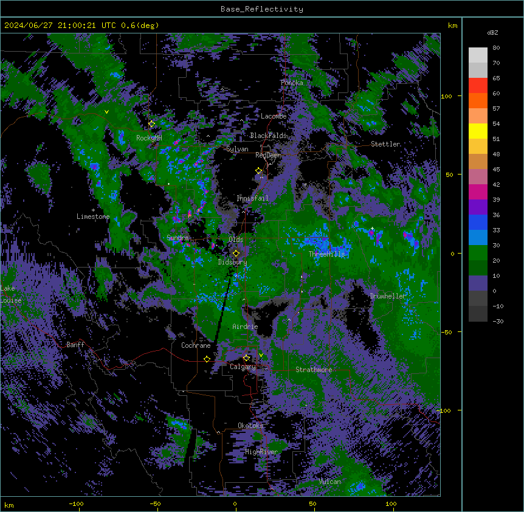Click the Olds label
The width and height of the screenshot is (524, 512).
(x=236, y=240)
